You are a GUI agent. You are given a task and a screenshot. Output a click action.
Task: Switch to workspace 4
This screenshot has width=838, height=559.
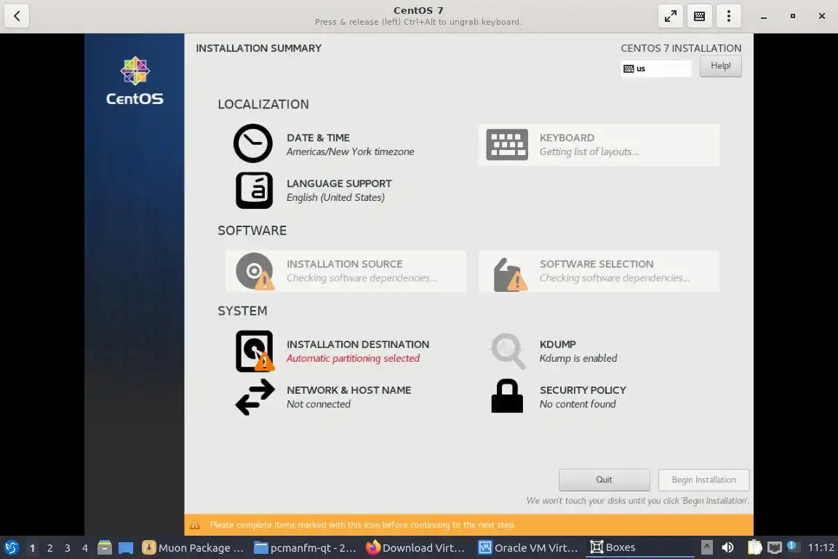coord(84,548)
